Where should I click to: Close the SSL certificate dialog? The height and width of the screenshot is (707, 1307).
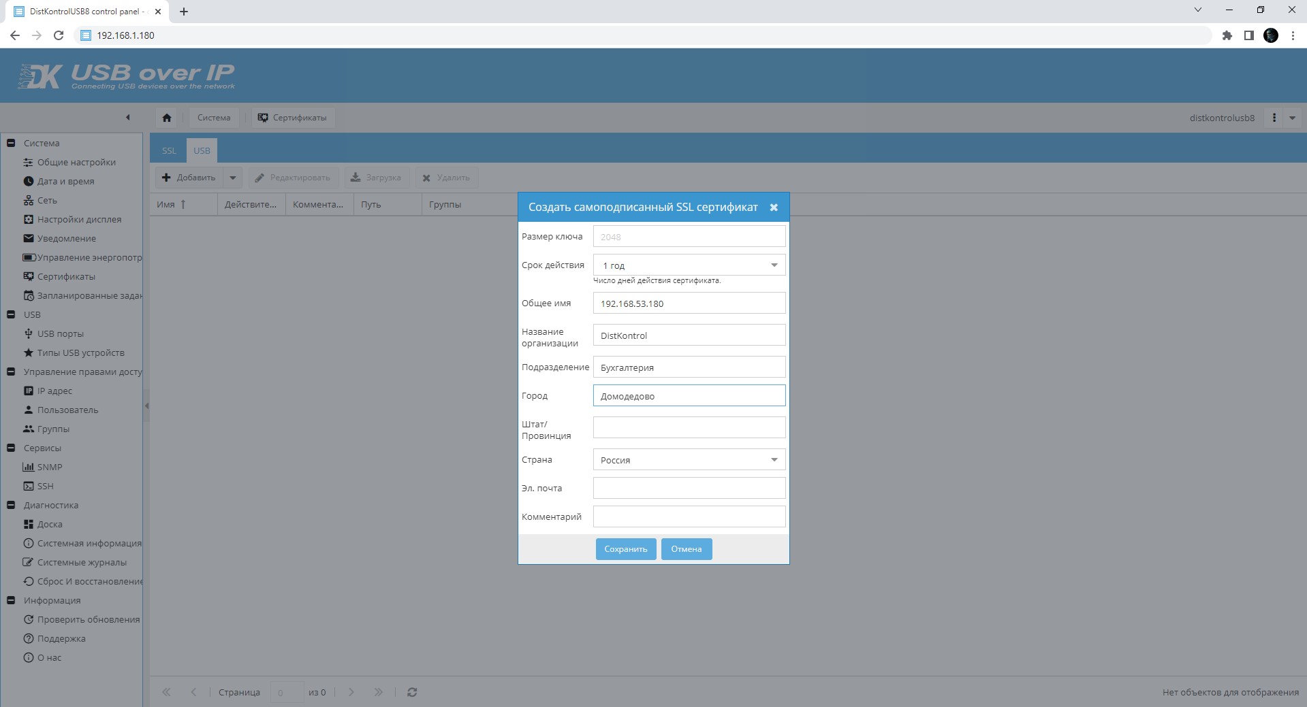(774, 208)
